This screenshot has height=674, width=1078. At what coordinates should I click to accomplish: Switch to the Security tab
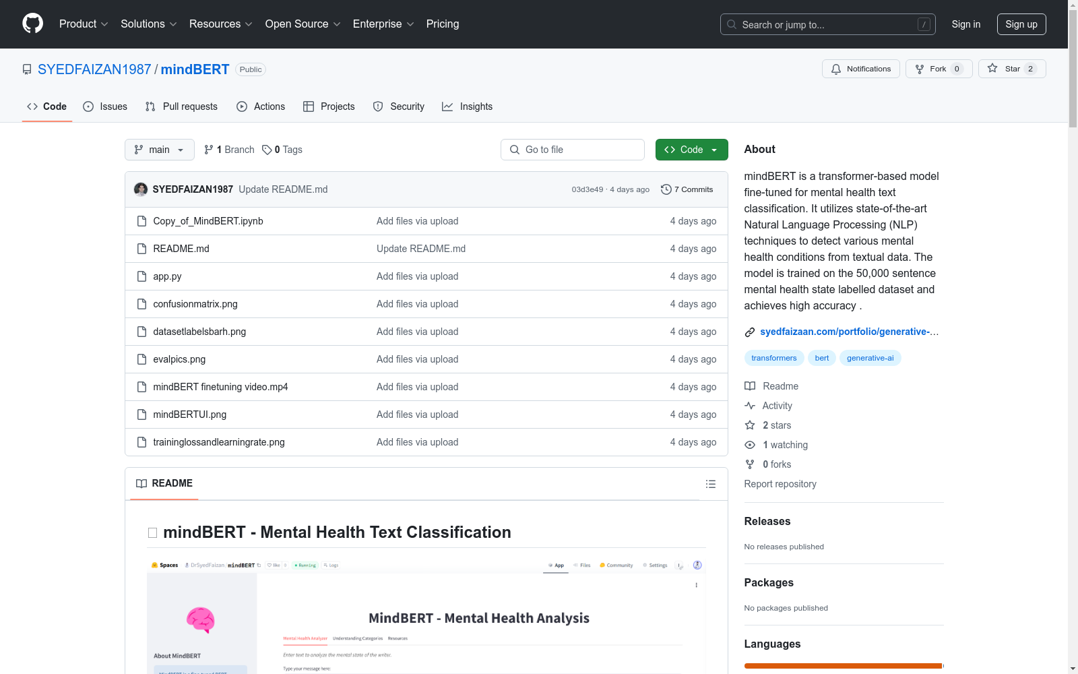[x=399, y=106]
